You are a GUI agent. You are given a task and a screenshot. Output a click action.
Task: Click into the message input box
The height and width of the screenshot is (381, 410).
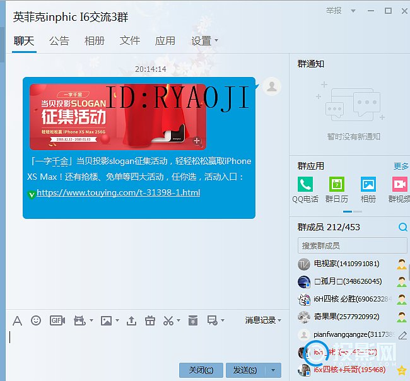146,344
